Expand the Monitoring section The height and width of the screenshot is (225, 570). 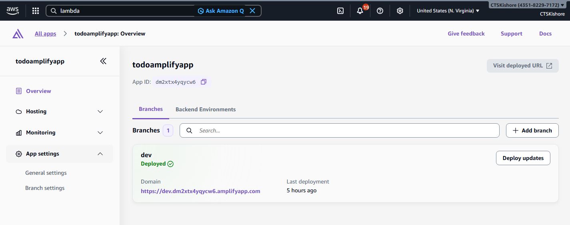coord(100,132)
